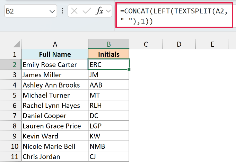Viewport: 236px width, 162px height.
Task: Click the cell Nicole Marie Bell
Action: click(55, 146)
